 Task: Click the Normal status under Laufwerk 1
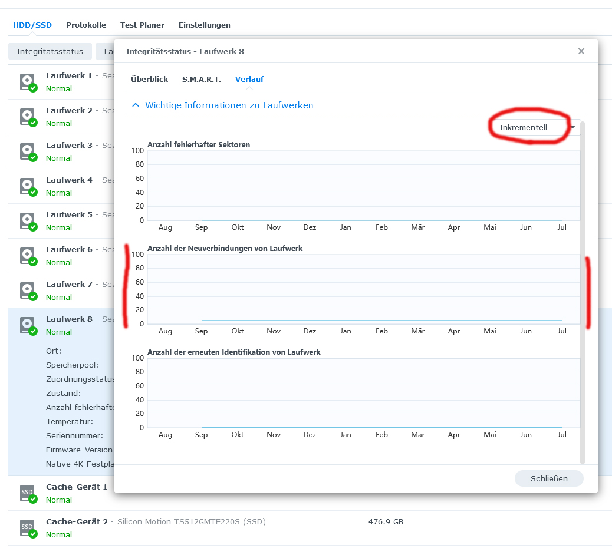pyautogui.click(x=59, y=88)
